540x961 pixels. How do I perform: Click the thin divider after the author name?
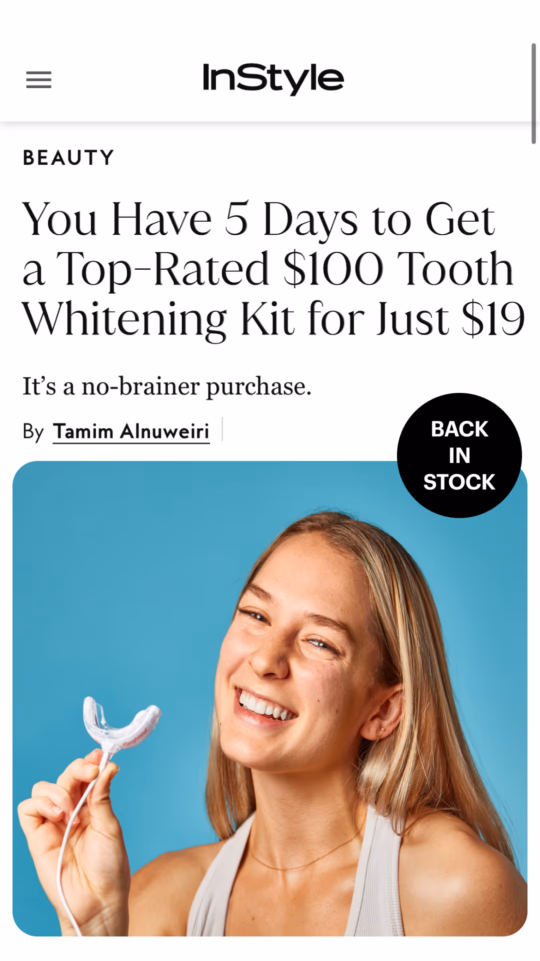(x=222, y=429)
